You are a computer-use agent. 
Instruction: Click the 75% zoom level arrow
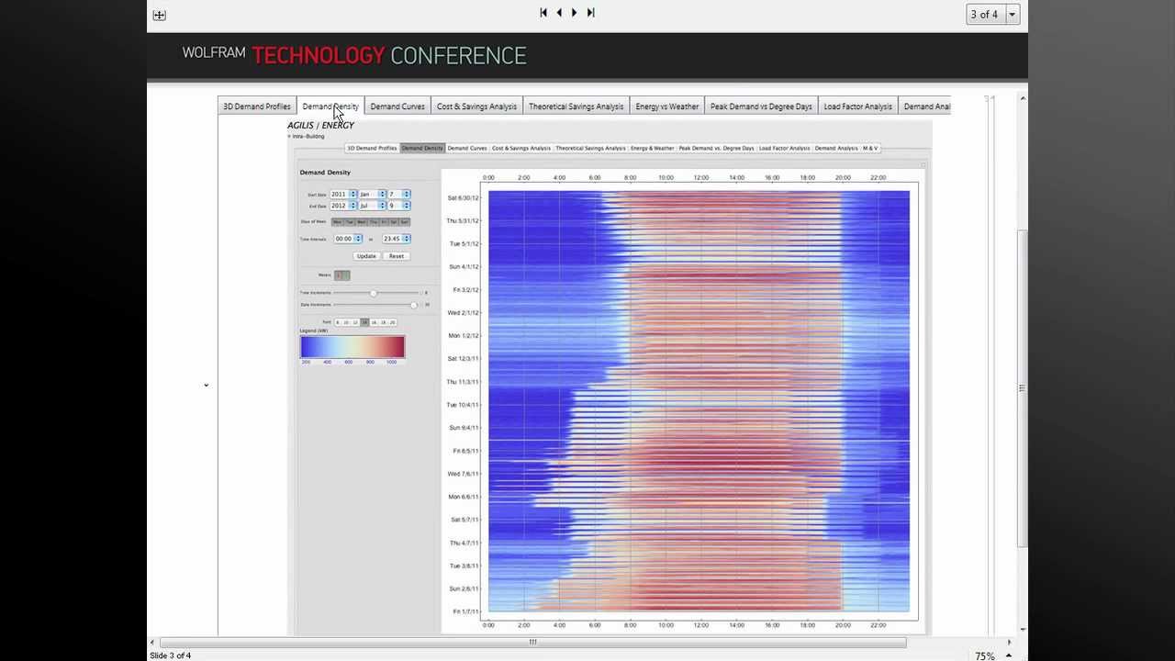click(x=1009, y=655)
